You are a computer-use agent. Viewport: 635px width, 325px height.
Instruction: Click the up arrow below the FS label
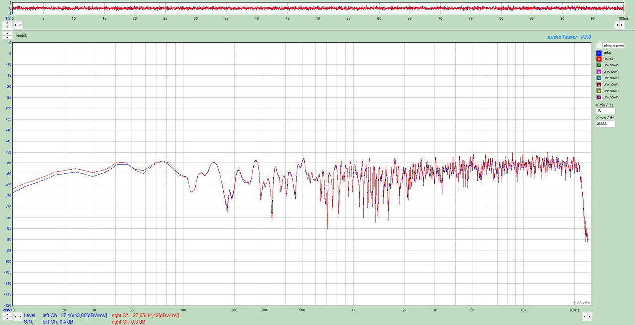coord(7,23)
